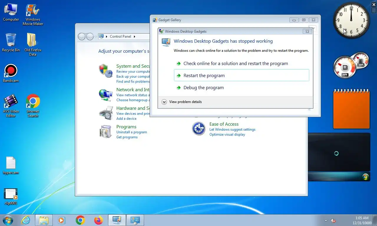The image size is (377, 226).
Task: Select the Old Firefox Data folder
Action: coord(33,44)
